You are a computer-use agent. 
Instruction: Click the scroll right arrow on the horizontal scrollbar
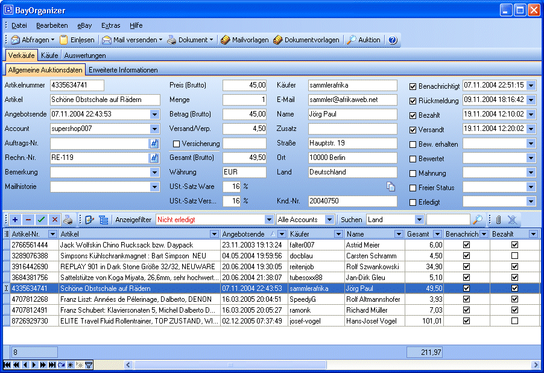click(x=536, y=365)
